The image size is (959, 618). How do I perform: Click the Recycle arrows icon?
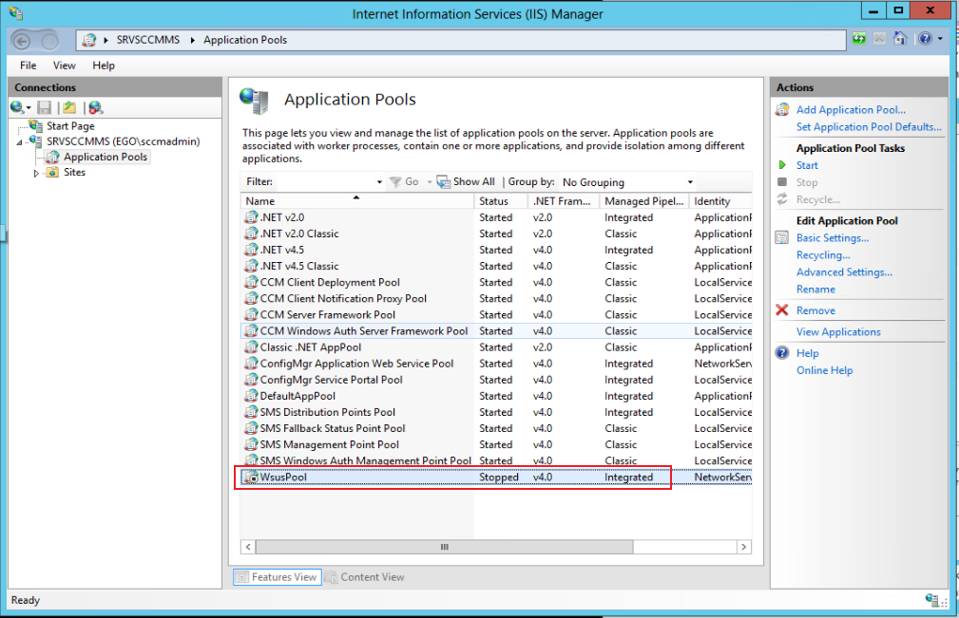[782, 199]
